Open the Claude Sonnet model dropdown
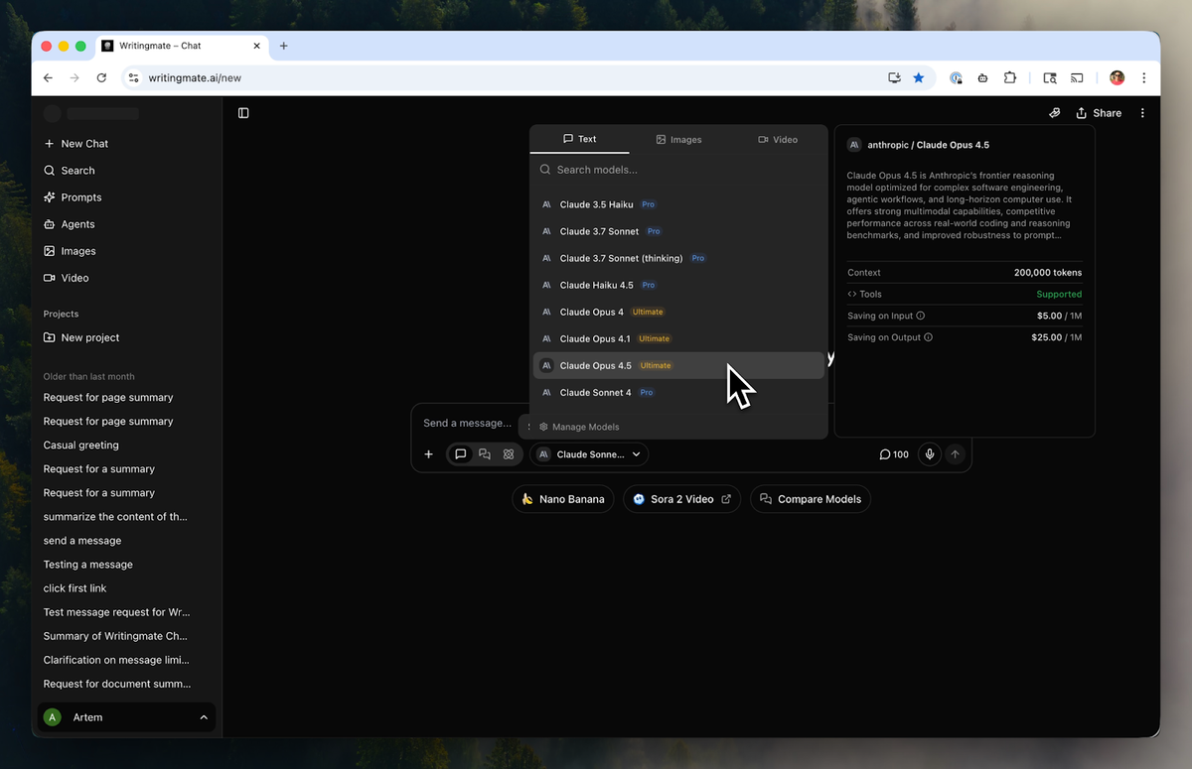 590,454
